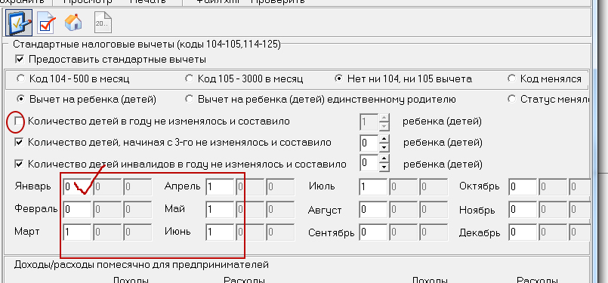Click the first Май children field
Image resolution: width=608 pixels, height=283 pixels.
point(220,210)
